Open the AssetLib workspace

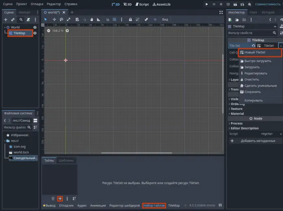[x=162, y=4]
